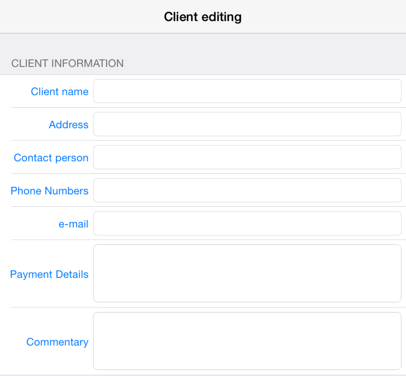This screenshot has width=406, height=376.
Task: Tap the CLIENT INFORMATION section header
Action: (67, 63)
